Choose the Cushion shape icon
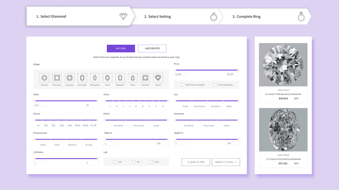Viewport: 339px width, 190px height. point(70,78)
